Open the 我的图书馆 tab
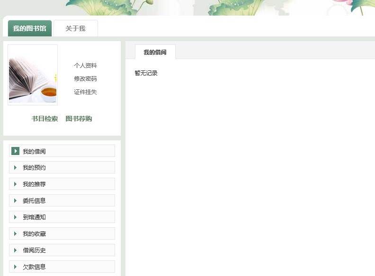Viewport: 375px width, 276px height. pos(29,28)
